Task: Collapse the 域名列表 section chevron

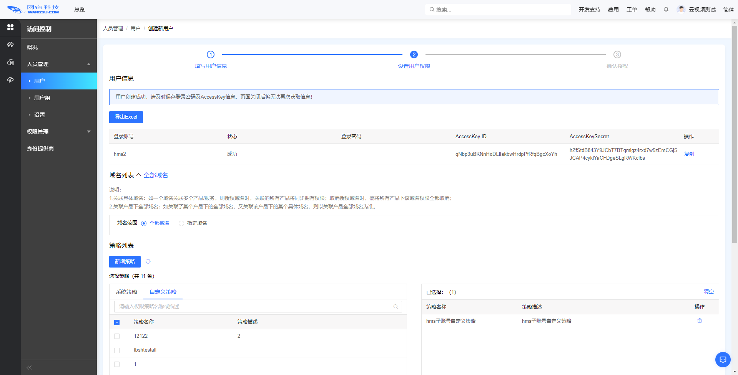Action: [x=139, y=175]
